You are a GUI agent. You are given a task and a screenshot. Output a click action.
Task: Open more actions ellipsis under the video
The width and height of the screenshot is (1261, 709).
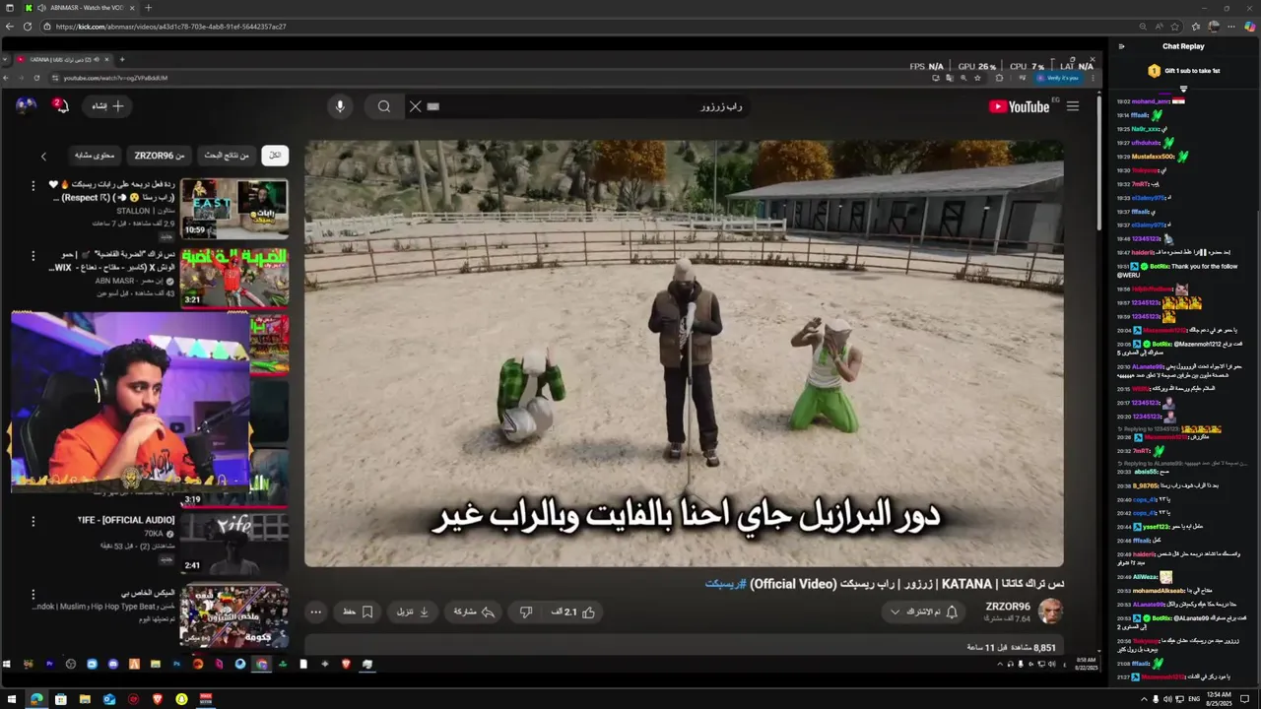click(315, 612)
